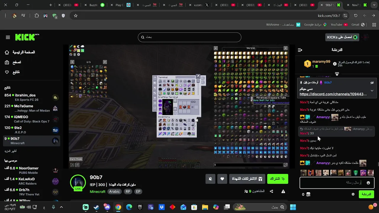This screenshot has height=213, width=379.
Task: Bookmark this page with star icon
Action: 76,16
